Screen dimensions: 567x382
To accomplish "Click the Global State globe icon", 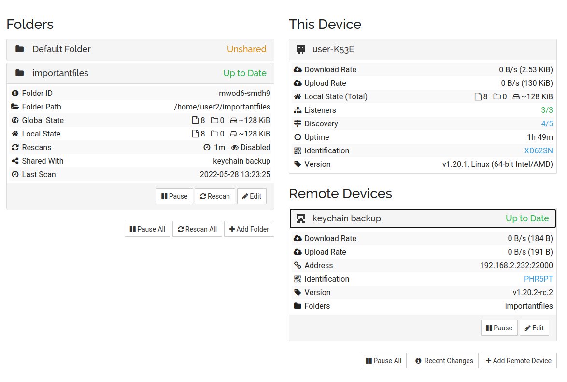I will click(x=15, y=120).
